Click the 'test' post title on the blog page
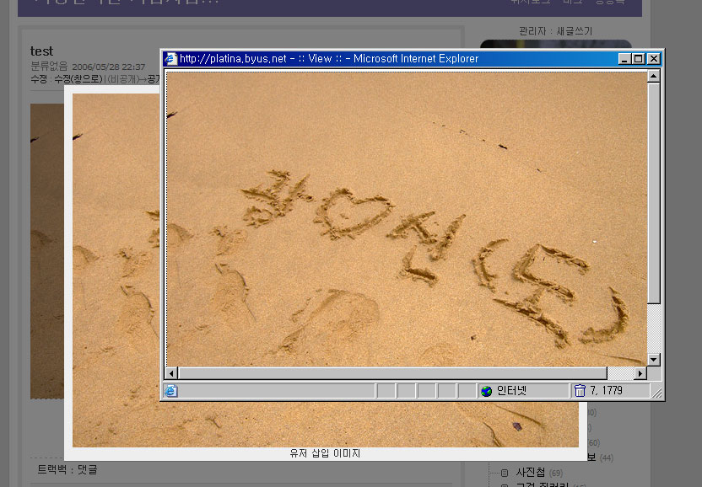The width and height of the screenshot is (702, 487). coord(41,51)
